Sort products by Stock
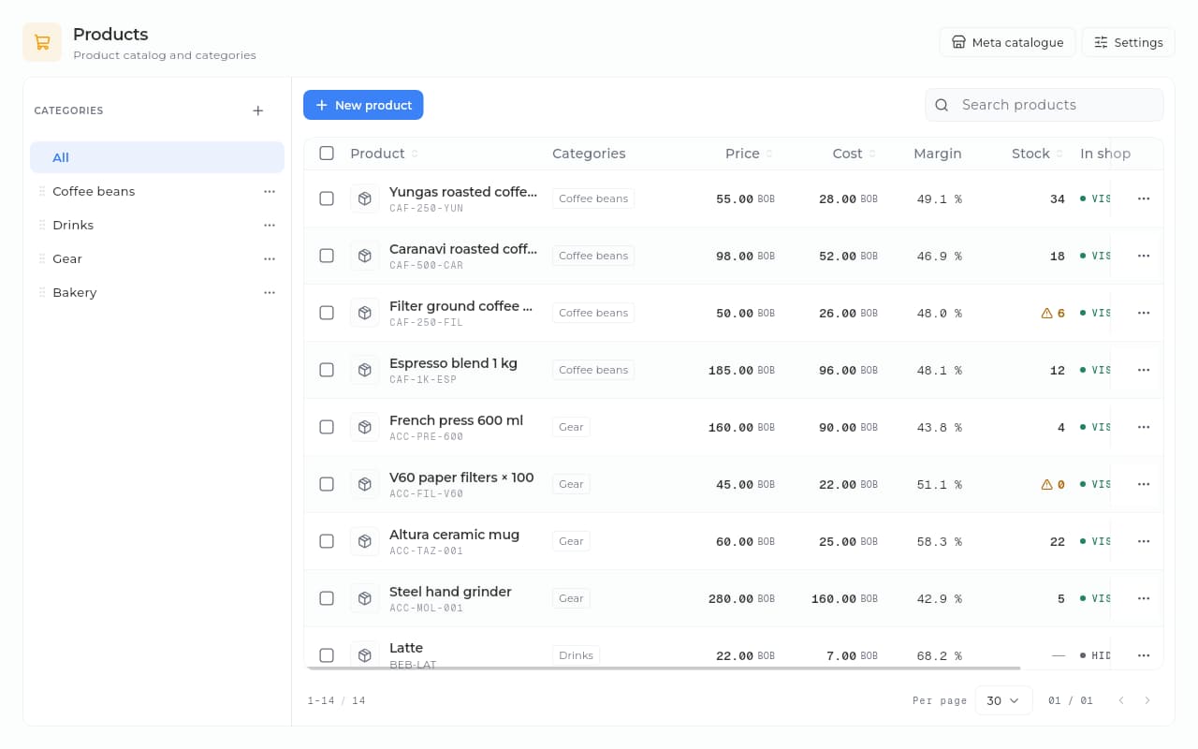 coord(1037,154)
